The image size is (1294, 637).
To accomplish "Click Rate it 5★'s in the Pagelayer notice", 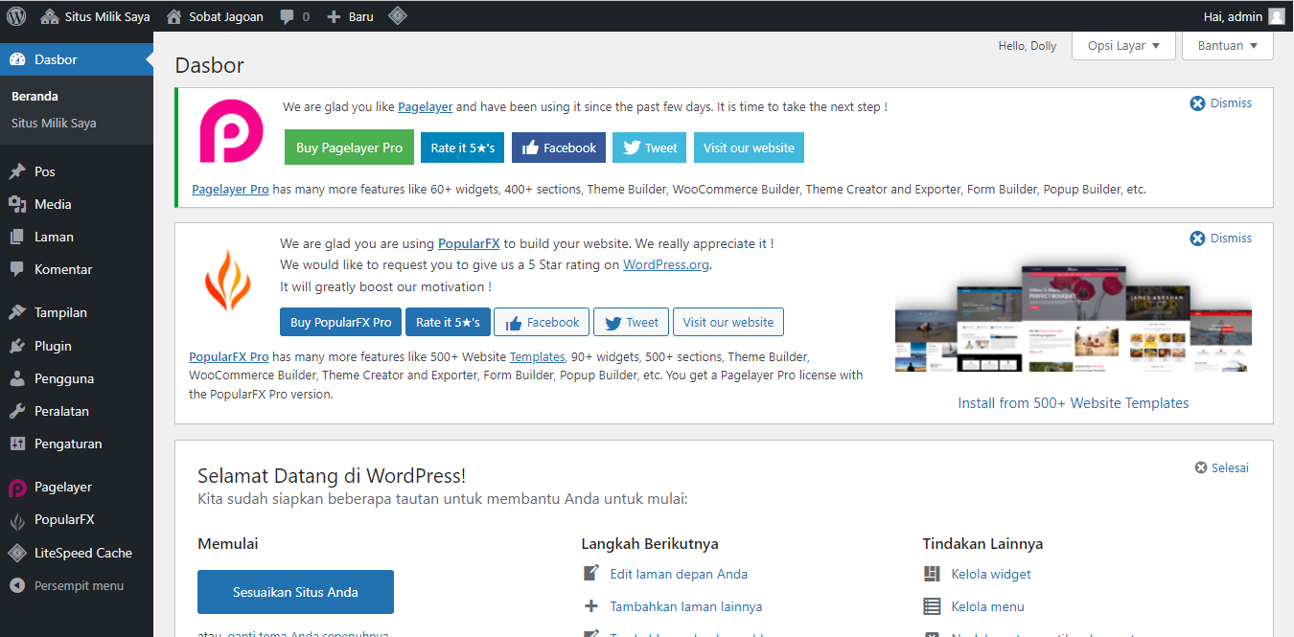I will point(463,148).
